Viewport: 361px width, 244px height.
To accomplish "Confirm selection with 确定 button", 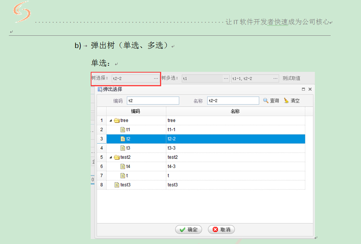I will pos(188,229).
